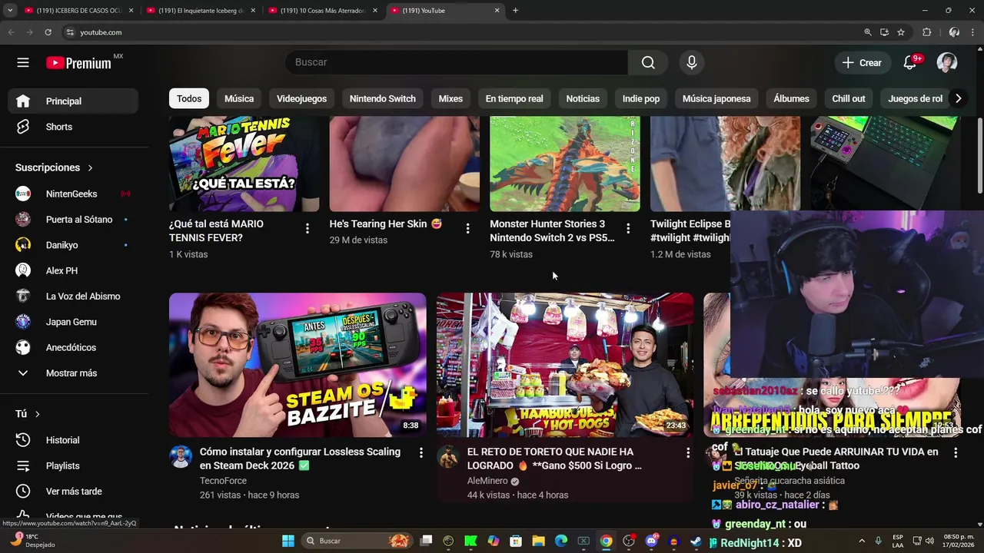Open Chrome three-dot menu
This screenshot has width=984, height=553.
973,32
